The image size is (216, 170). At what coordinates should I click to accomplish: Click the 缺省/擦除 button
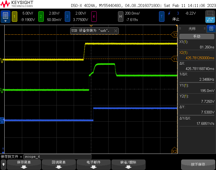click(x=128, y=164)
